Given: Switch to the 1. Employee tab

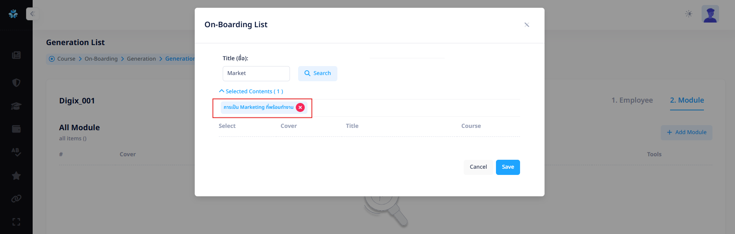Looking at the screenshot, I should [632, 100].
